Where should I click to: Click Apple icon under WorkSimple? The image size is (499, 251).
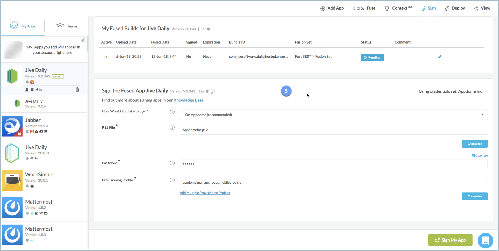27,186
